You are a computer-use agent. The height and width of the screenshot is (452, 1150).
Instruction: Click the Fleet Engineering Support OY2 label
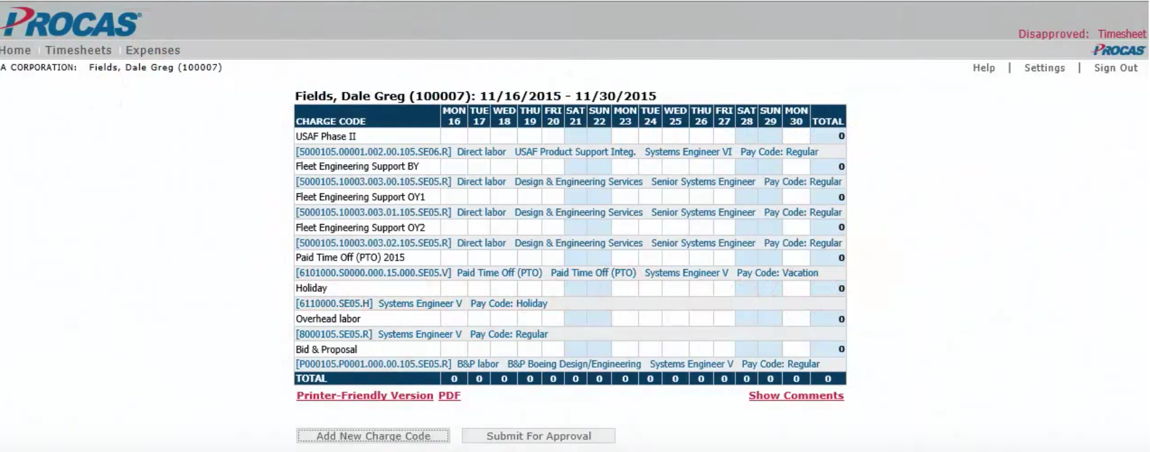[360, 227]
